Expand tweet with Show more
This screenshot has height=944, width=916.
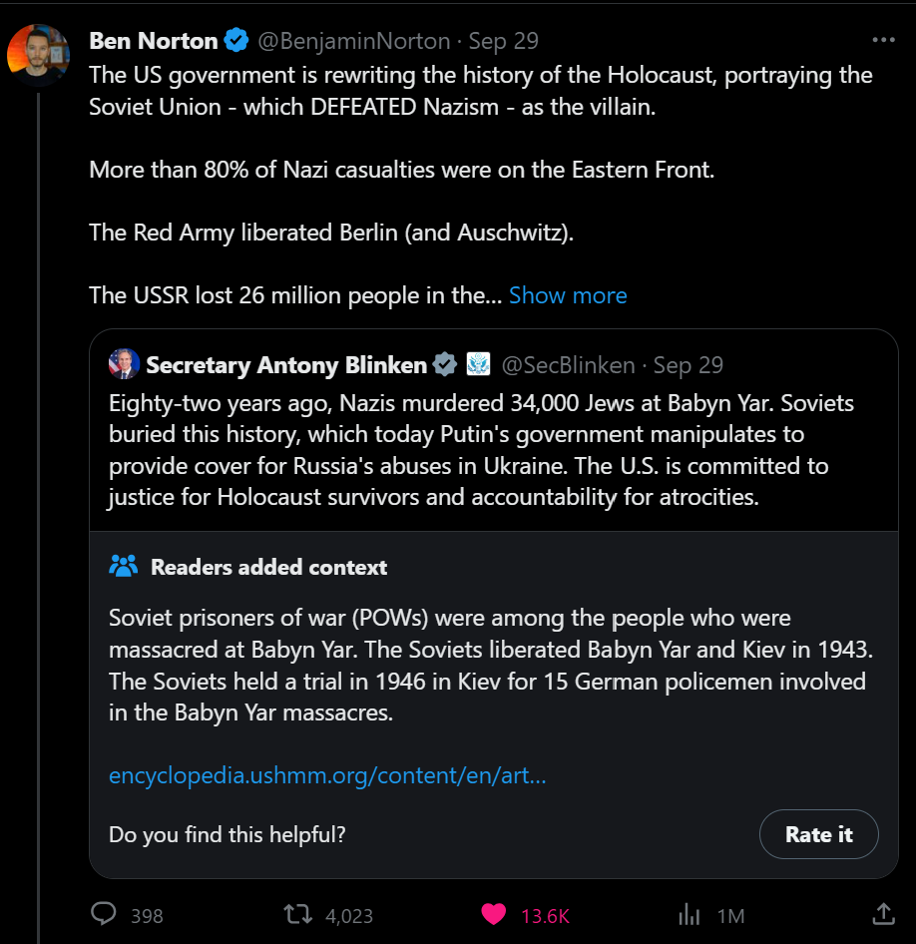tap(568, 295)
